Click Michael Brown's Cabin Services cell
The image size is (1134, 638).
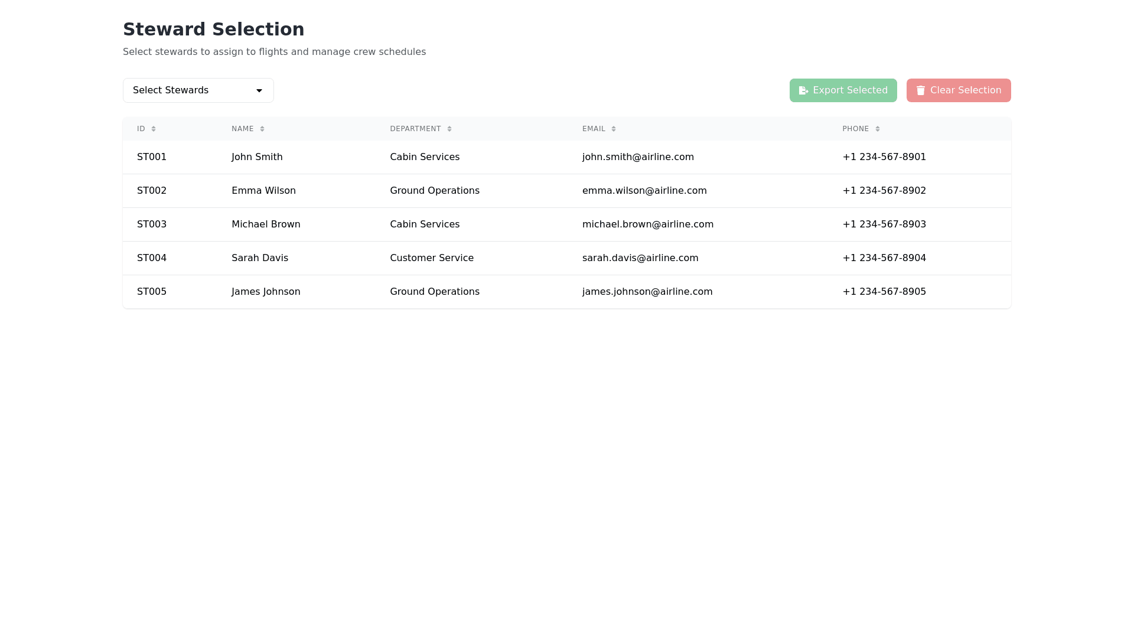tap(425, 224)
